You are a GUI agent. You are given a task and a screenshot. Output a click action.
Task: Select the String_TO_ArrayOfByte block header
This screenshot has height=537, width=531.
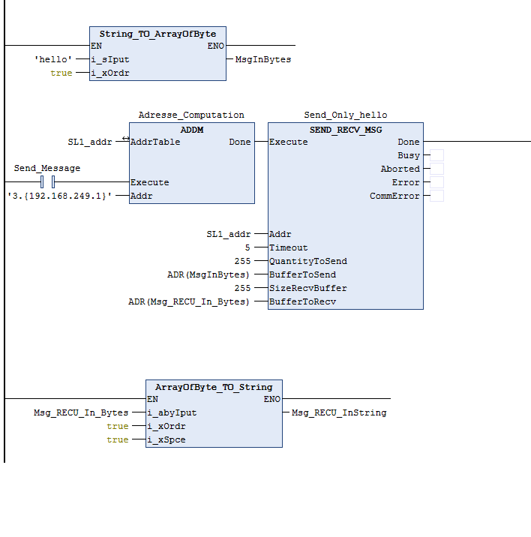click(x=157, y=34)
